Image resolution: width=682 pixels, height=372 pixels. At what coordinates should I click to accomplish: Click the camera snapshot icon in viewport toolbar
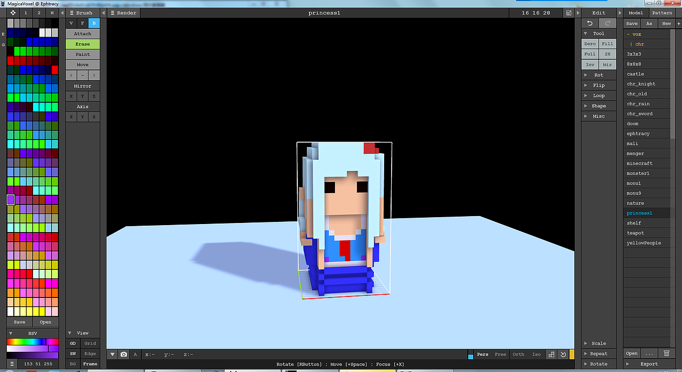pyautogui.click(x=123, y=354)
